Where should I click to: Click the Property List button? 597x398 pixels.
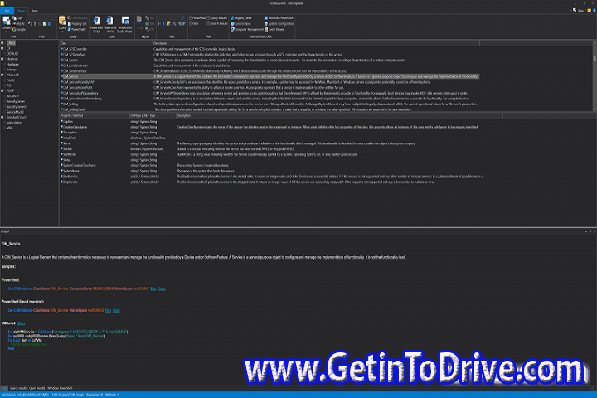tap(77, 23)
